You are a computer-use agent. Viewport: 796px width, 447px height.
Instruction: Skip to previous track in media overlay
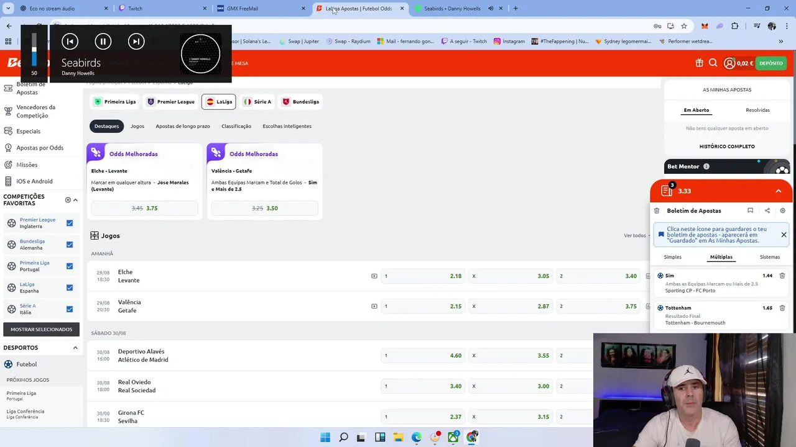tap(70, 42)
